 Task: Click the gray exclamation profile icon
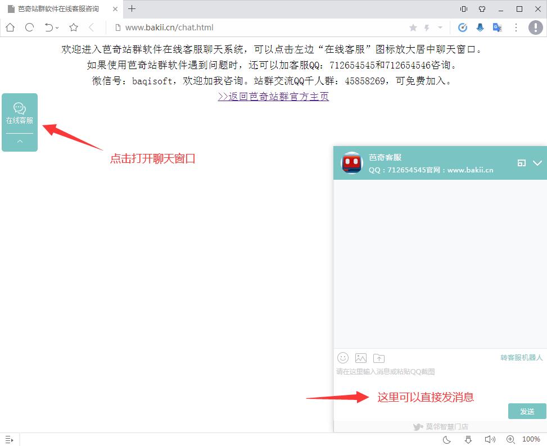536,28
